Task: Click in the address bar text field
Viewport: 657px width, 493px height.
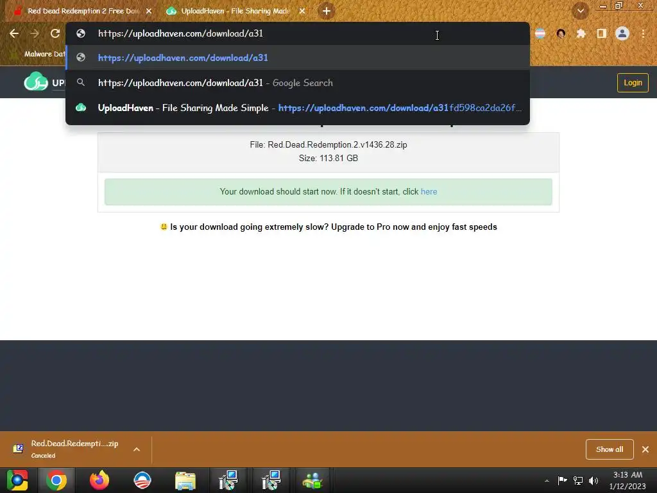Action: coord(298,33)
